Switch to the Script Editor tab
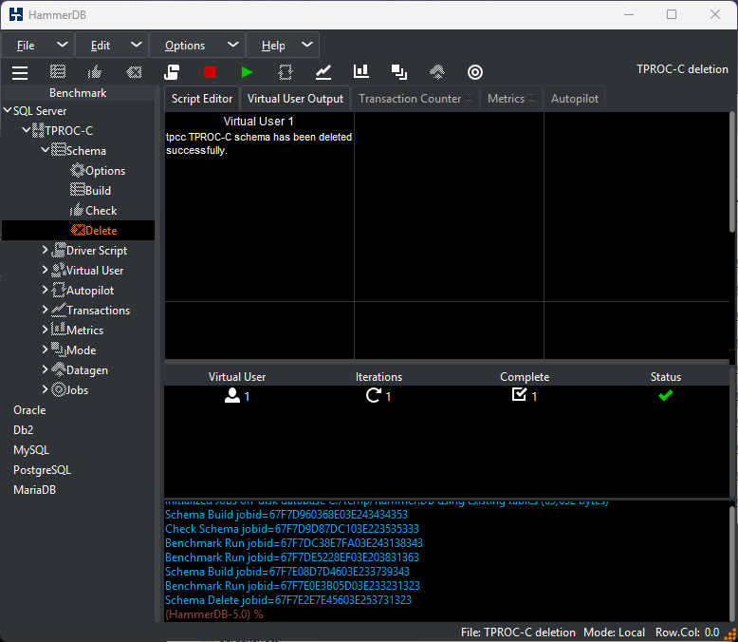This screenshot has width=738, height=642. pos(202,99)
